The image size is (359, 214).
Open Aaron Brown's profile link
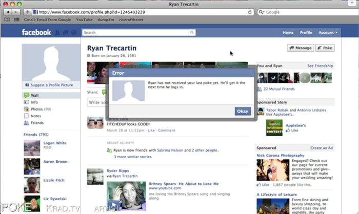pos(55,161)
